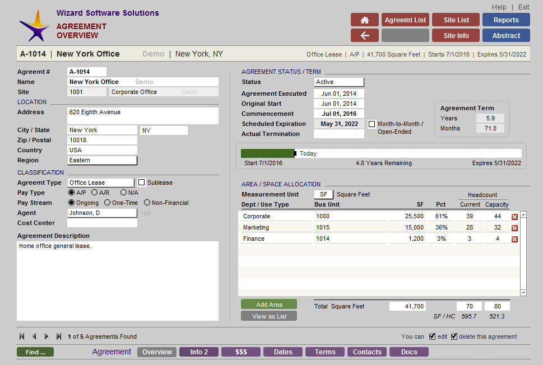Open the Agreemt List
The image size is (543, 365).
click(405, 20)
